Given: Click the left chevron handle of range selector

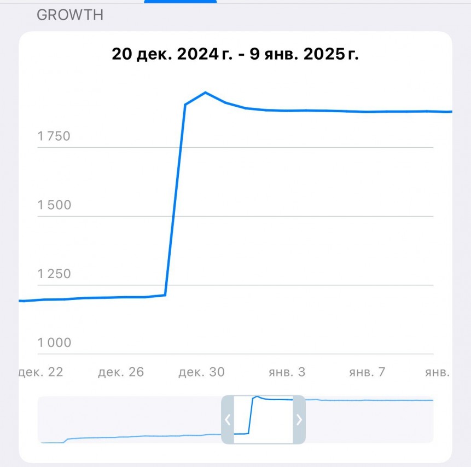Looking at the screenshot, I should 228,419.
